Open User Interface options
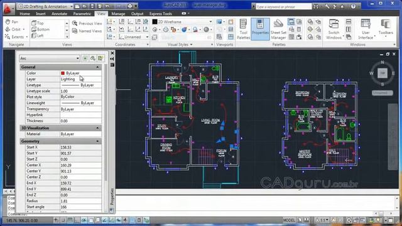The width and height of the screenshot is (402, 226). tap(366, 29)
